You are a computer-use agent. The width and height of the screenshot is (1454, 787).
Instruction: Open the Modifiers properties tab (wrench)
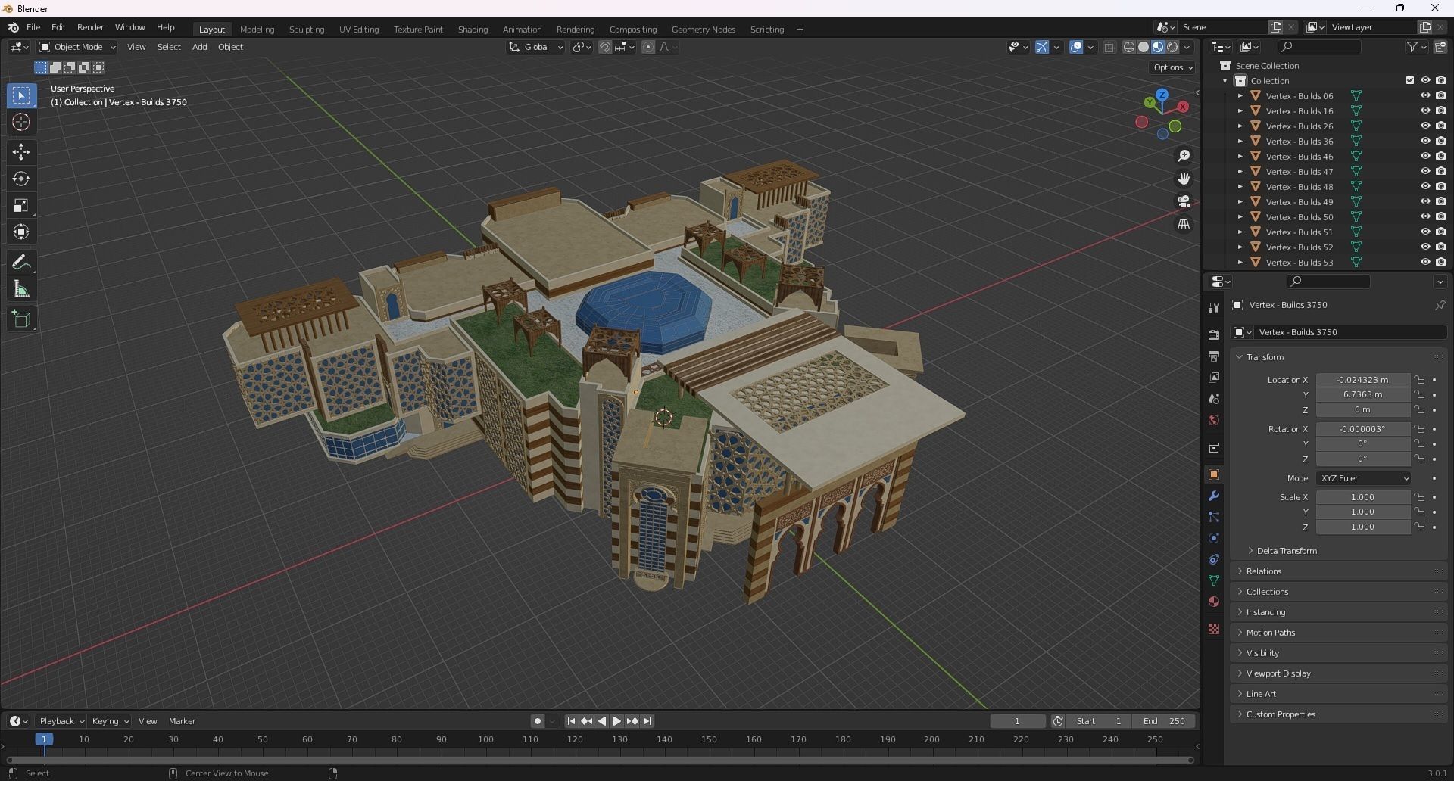pyautogui.click(x=1214, y=496)
